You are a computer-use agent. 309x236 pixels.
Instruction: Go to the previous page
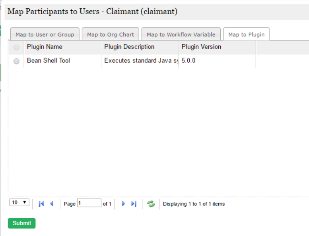(51, 204)
